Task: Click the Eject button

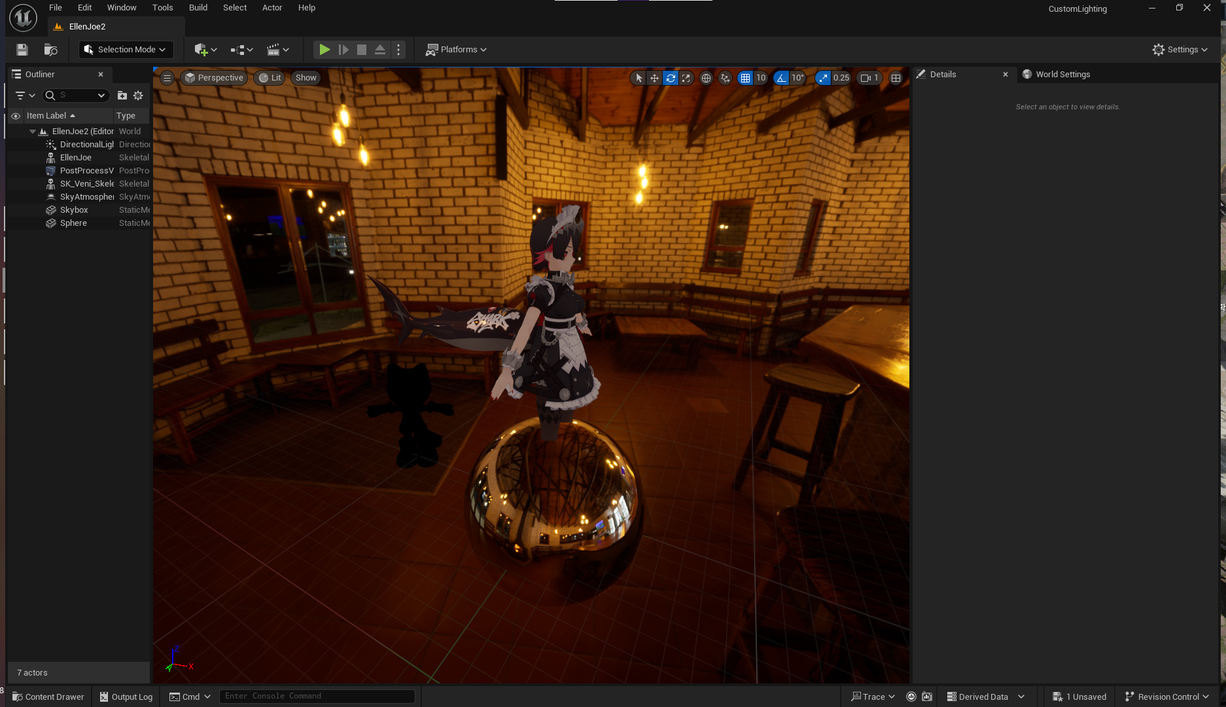Action: click(x=380, y=50)
